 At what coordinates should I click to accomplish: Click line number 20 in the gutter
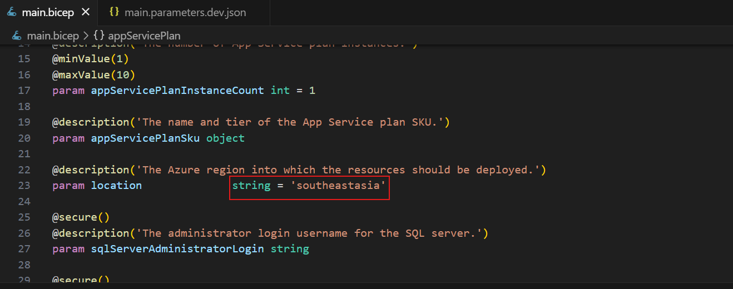tap(24, 138)
